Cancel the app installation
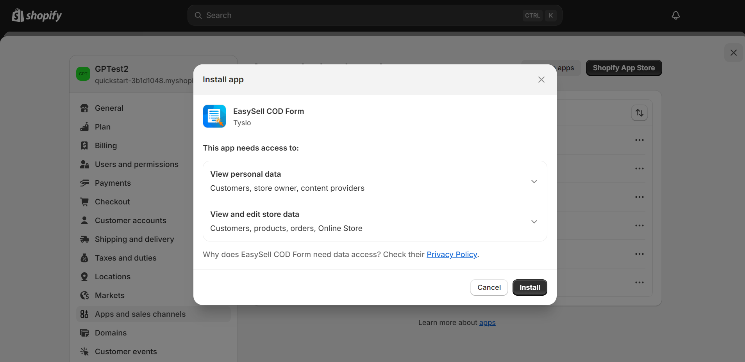The height and width of the screenshot is (362, 745). point(489,287)
